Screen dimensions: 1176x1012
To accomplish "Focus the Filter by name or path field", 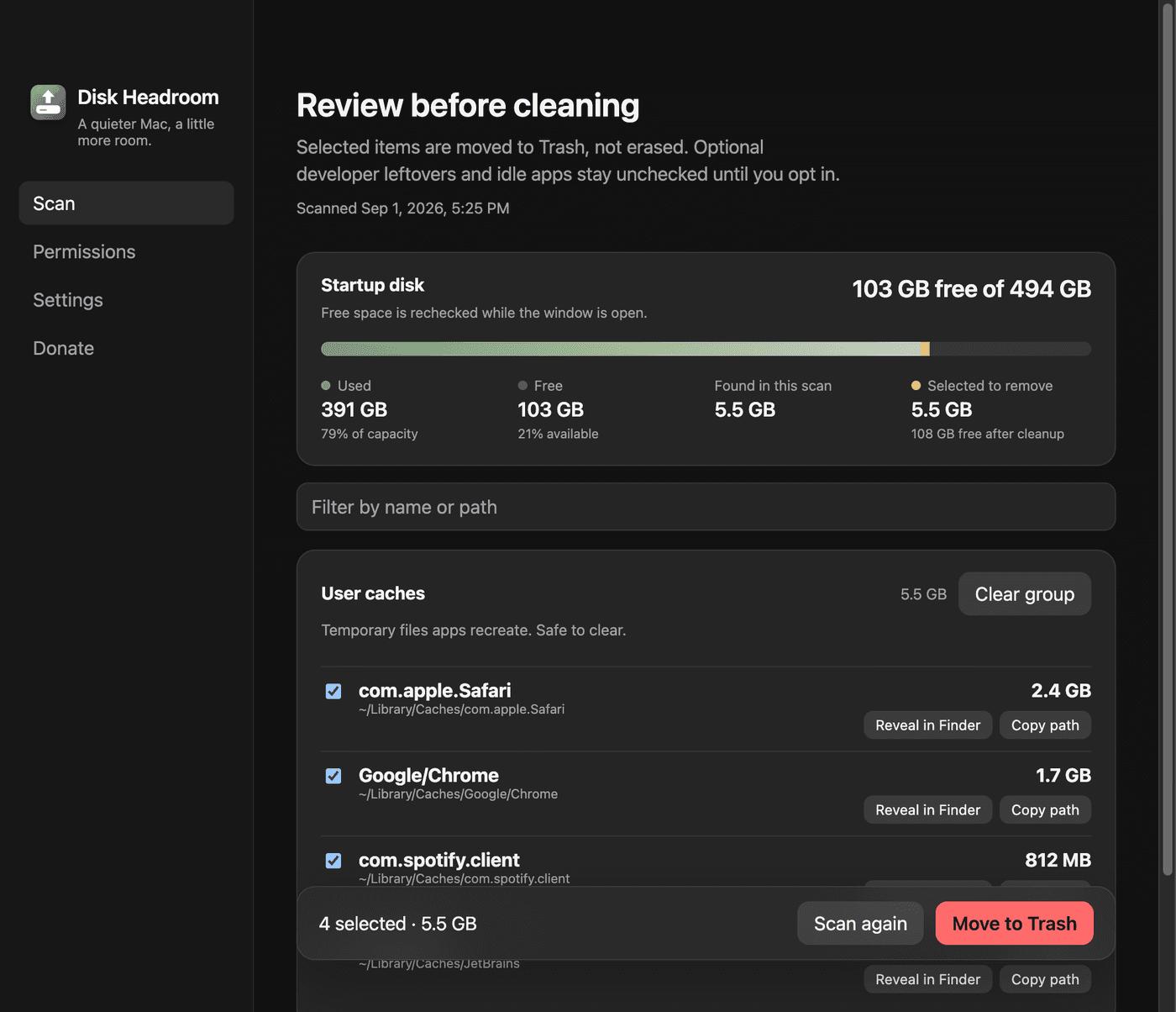I will tap(706, 507).
